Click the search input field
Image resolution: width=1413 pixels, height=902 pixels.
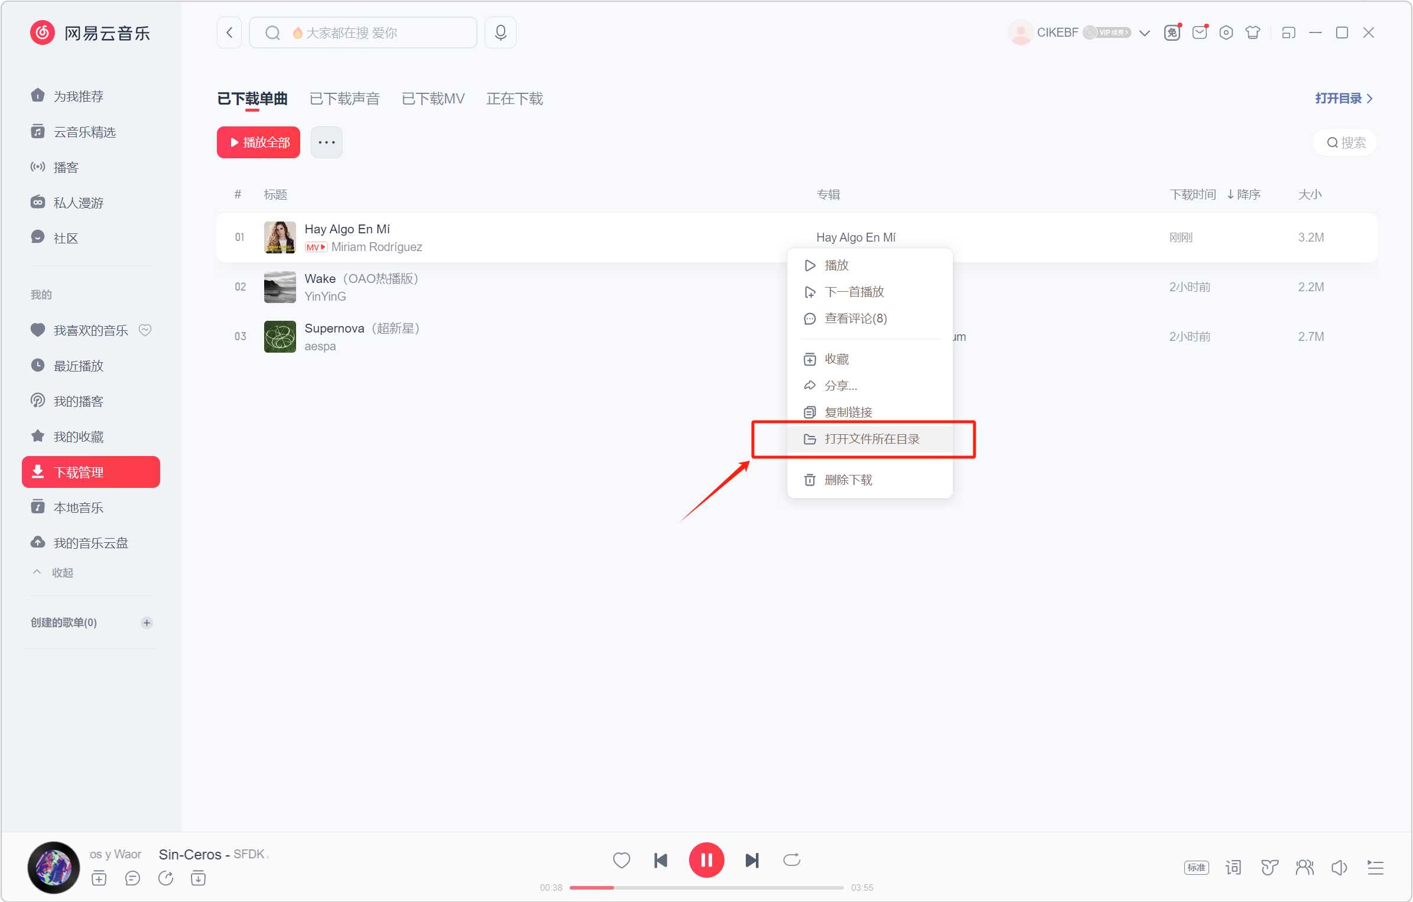point(363,33)
